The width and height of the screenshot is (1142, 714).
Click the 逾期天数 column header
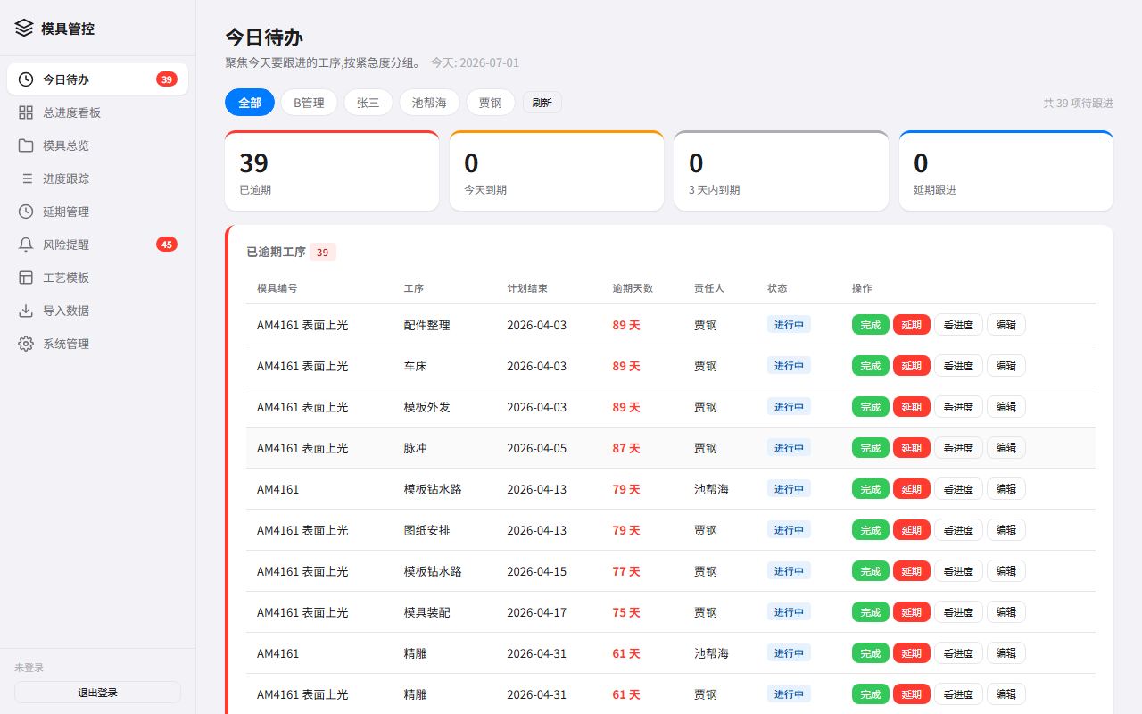coord(633,288)
